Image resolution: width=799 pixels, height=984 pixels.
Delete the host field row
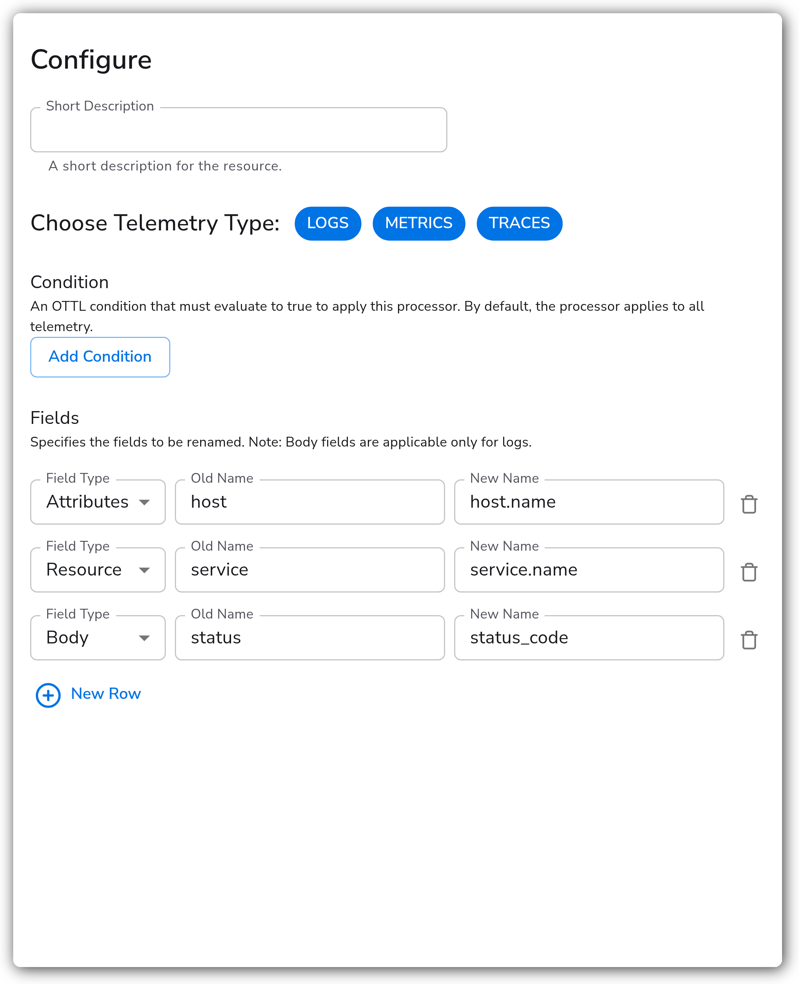pyautogui.click(x=749, y=504)
